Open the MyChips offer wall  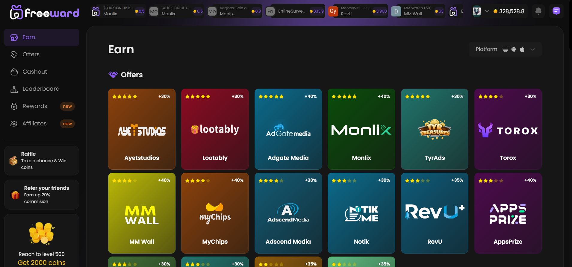coord(215,213)
